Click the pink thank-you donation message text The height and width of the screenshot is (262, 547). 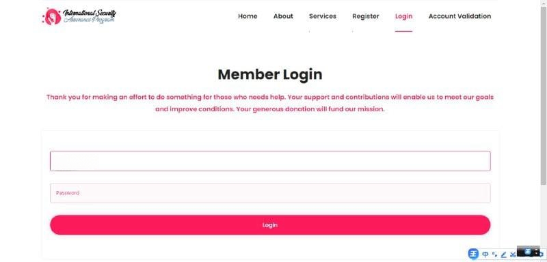point(270,103)
